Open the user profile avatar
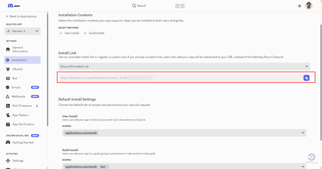Screen dimensions: 322x169 [309, 6]
